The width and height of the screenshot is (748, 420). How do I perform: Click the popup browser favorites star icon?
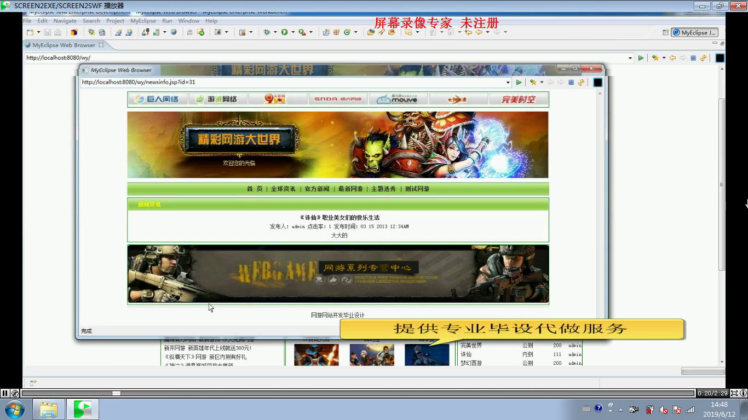click(533, 83)
